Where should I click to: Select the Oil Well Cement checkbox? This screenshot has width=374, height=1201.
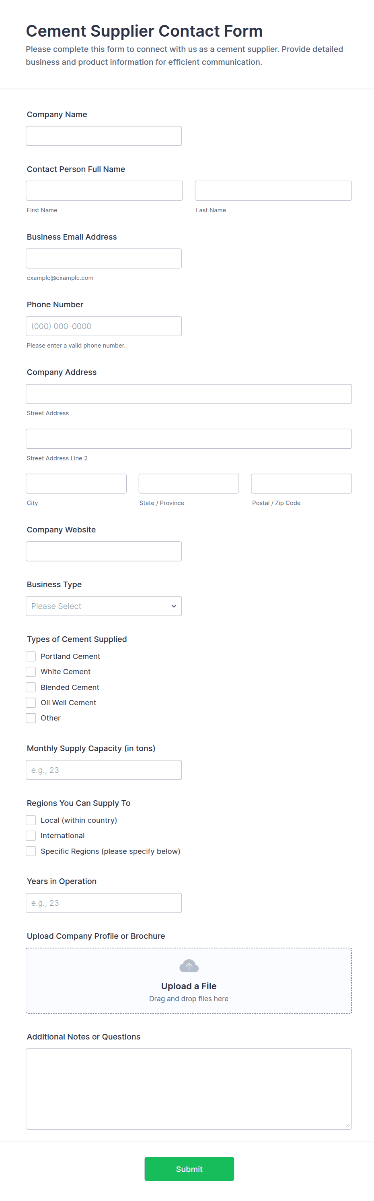pos(31,703)
